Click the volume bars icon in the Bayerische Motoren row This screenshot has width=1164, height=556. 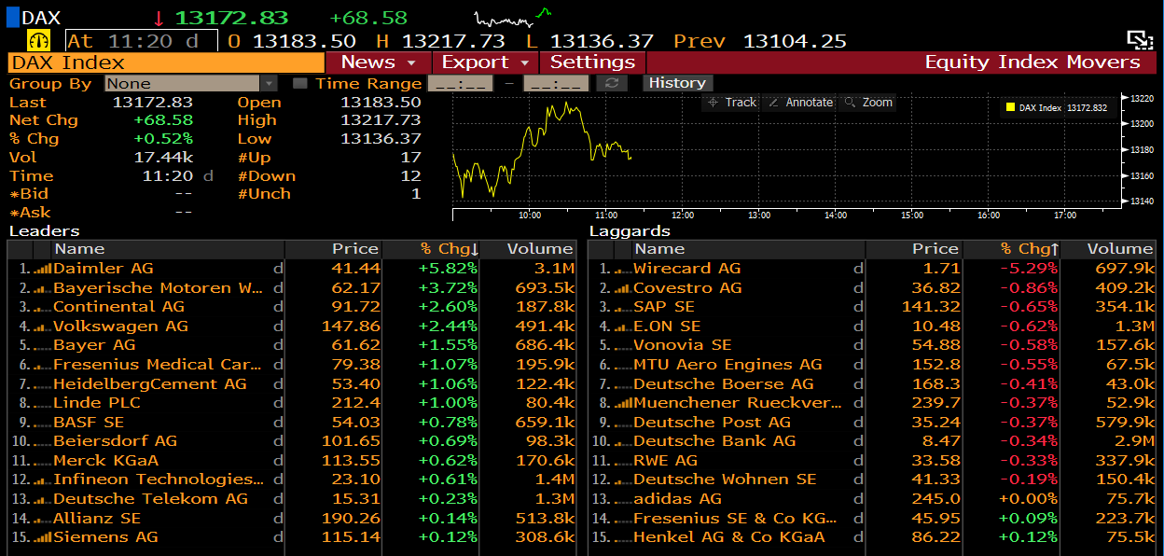[43, 288]
